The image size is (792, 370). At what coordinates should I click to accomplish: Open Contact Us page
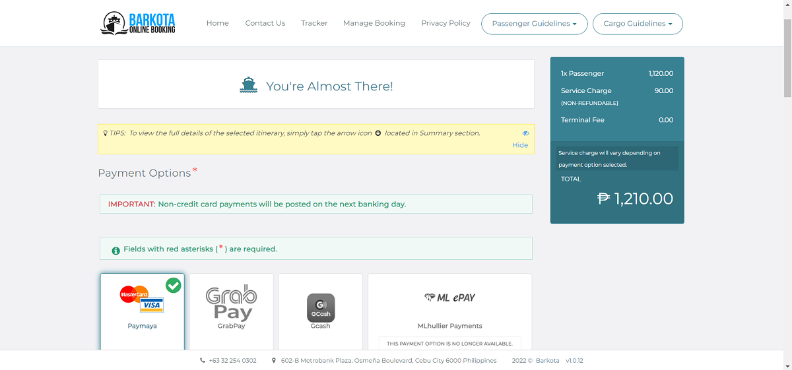pos(265,23)
